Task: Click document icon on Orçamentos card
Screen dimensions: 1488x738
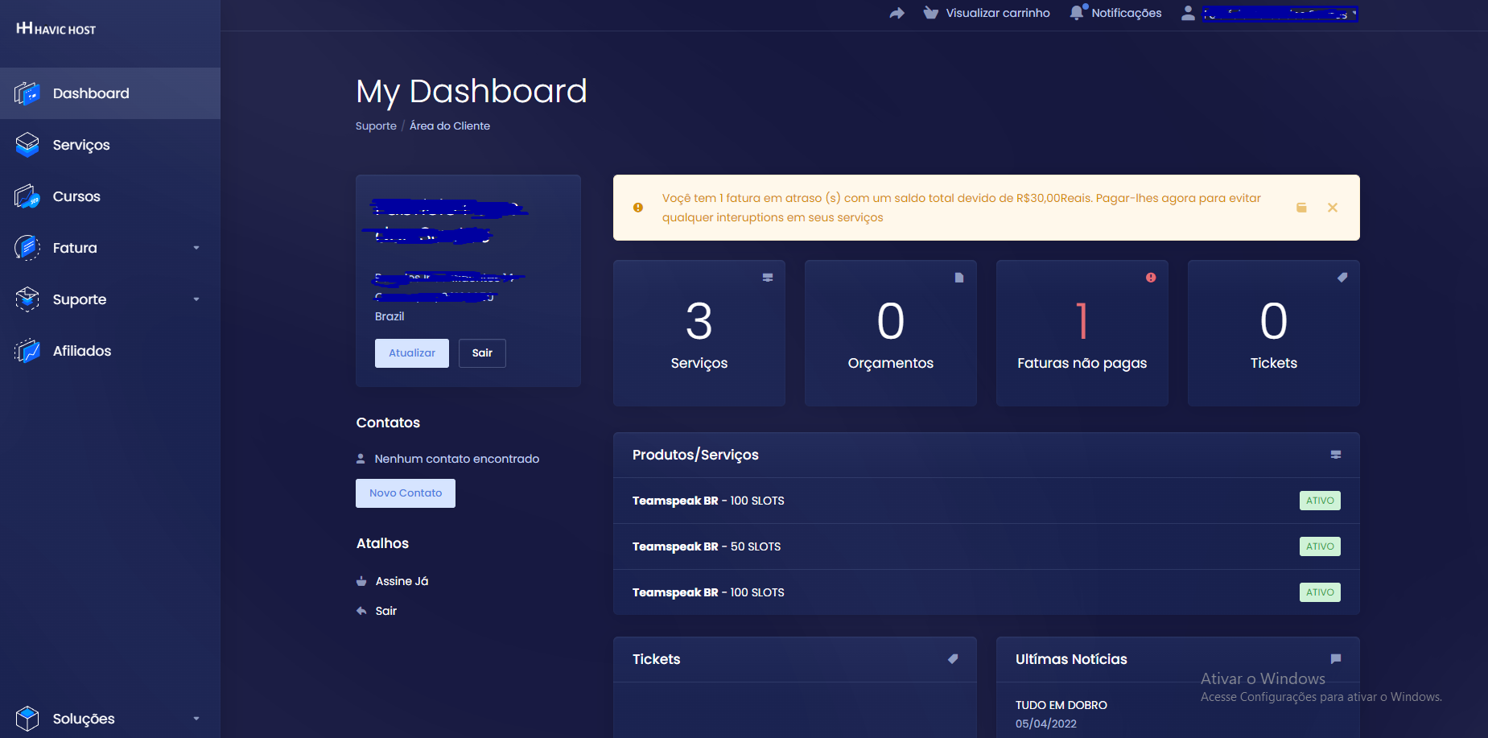Action: click(x=959, y=278)
